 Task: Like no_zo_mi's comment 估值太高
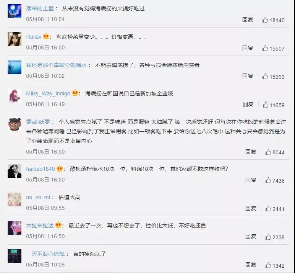click(x=268, y=209)
